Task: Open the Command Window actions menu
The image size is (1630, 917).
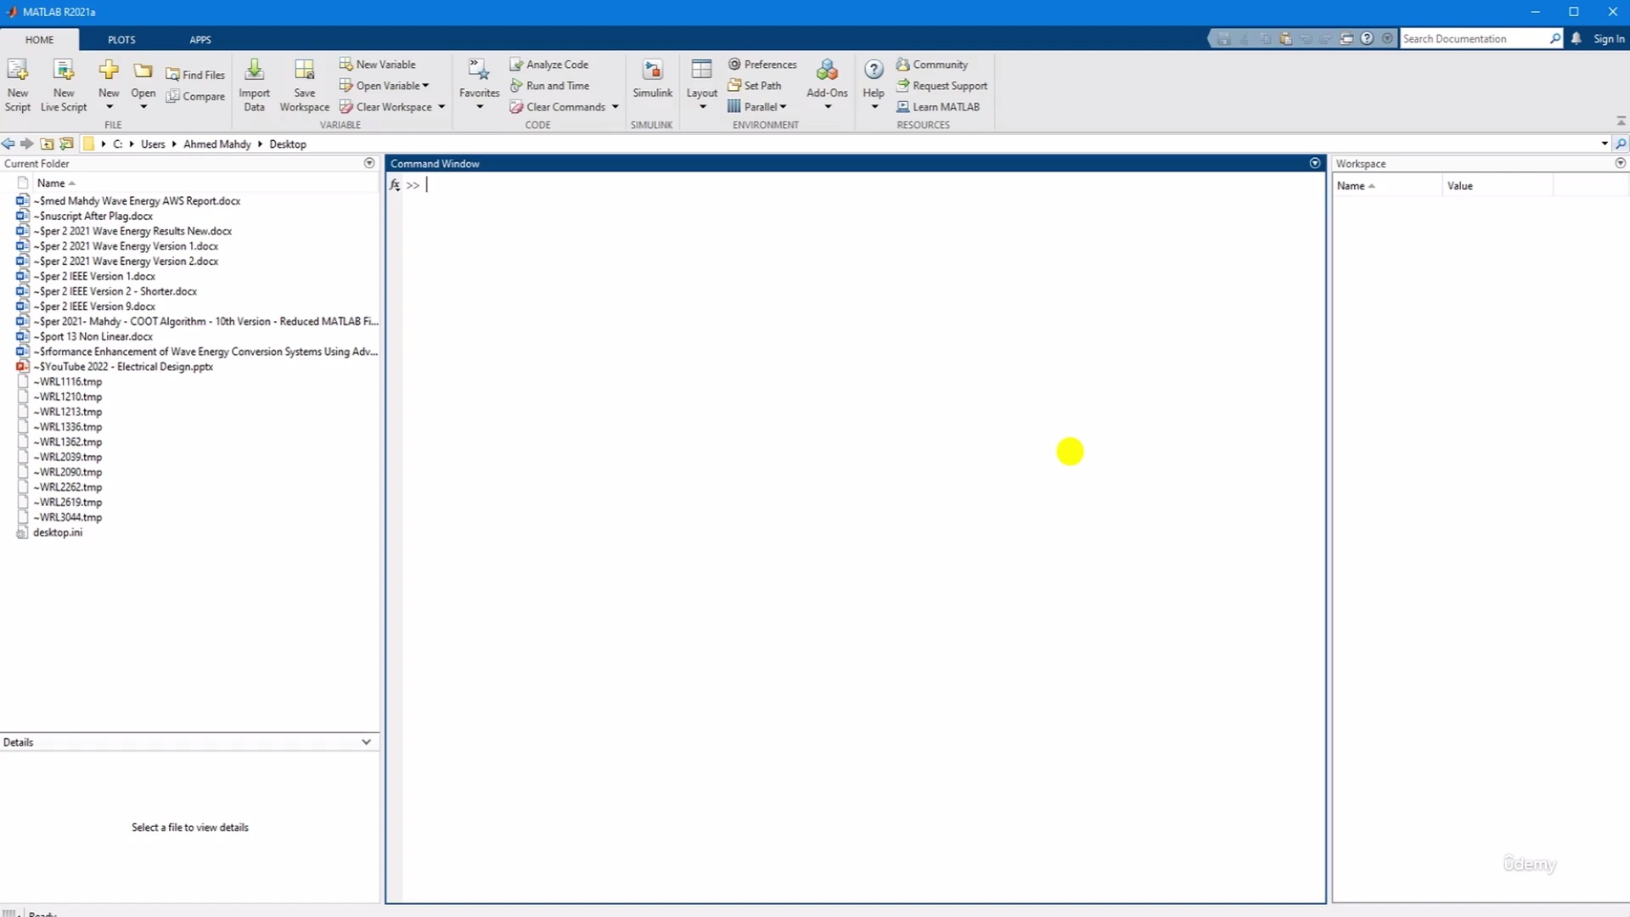Action: pos(1315,163)
